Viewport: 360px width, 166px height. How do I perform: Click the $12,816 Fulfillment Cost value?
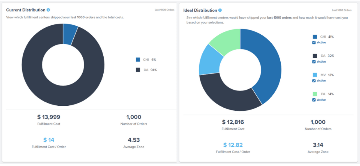click(x=233, y=122)
